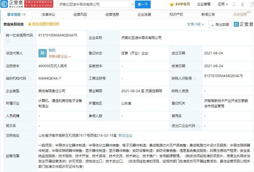Select 营业期限 value 2021-08-24 至 无固定期限
Image resolution: width=254 pixels, height=172 pixels.
point(142,91)
